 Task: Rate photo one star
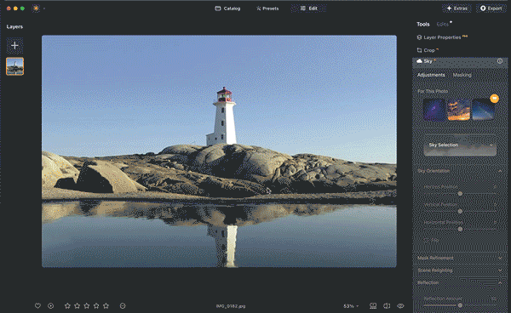[x=67, y=306]
